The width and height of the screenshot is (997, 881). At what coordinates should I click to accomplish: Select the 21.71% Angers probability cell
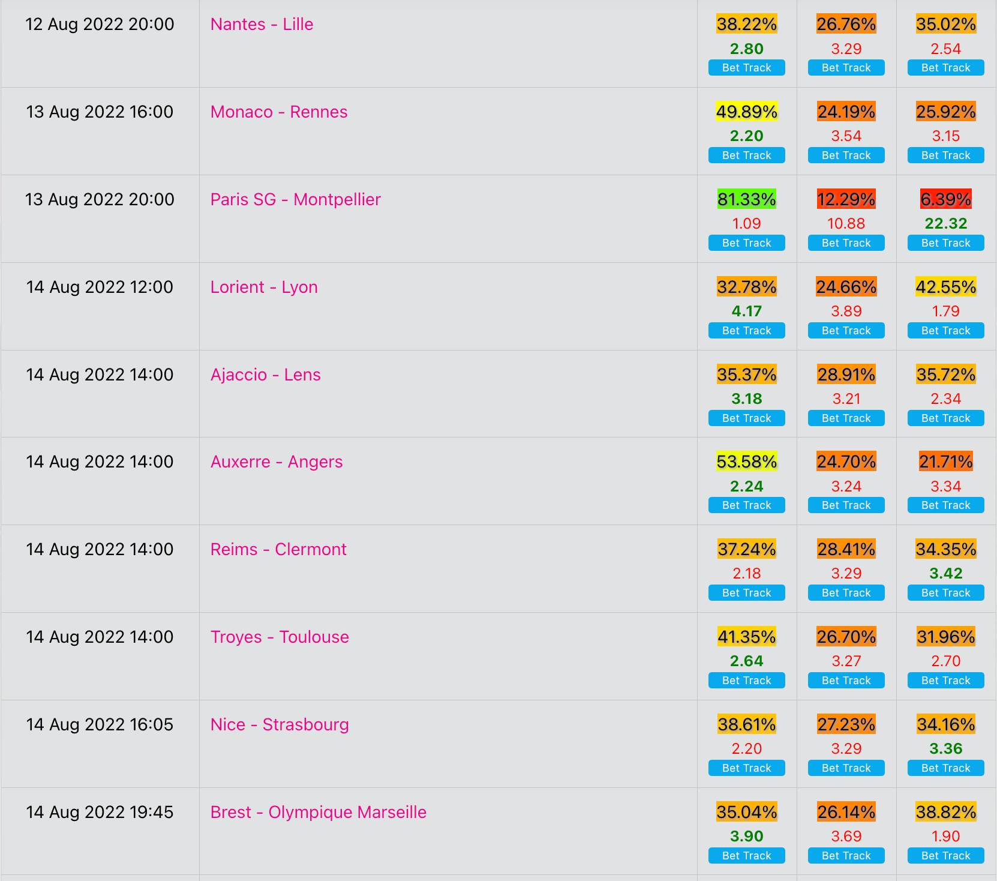coord(946,462)
